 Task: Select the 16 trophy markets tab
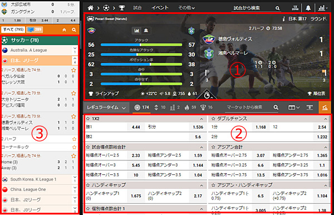point(207,107)
